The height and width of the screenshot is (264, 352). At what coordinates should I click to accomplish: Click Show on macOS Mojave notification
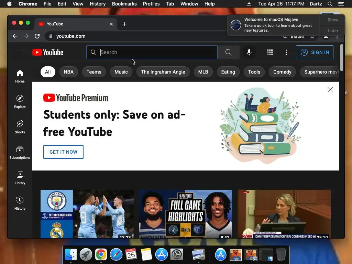coord(333,20)
